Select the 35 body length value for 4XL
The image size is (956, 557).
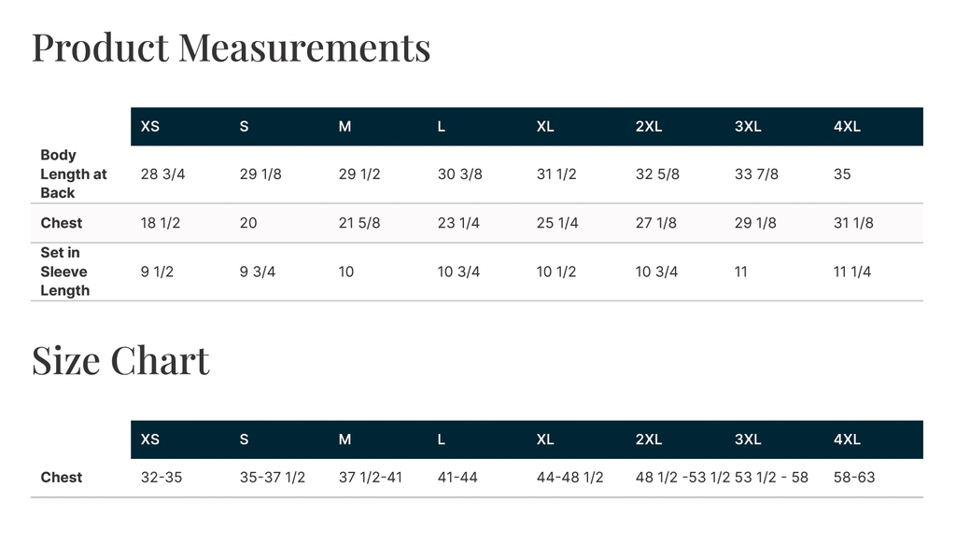(x=842, y=174)
